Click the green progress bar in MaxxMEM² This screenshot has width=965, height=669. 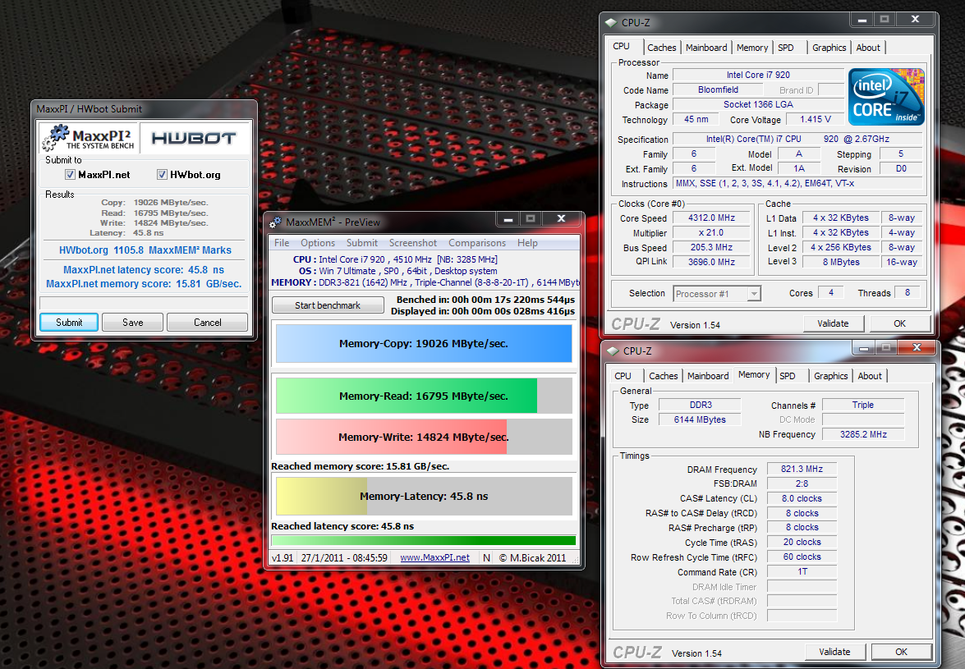[424, 540]
